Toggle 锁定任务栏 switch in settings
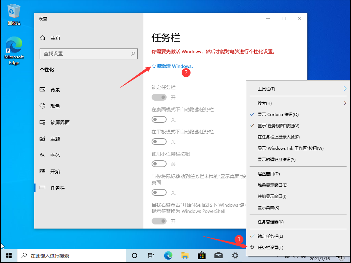 click(x=159, y=97)
